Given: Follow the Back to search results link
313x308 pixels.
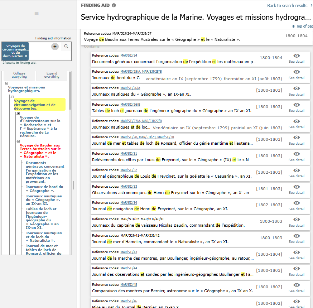Looking at the screenshot, I should click(x=288, y=6).
